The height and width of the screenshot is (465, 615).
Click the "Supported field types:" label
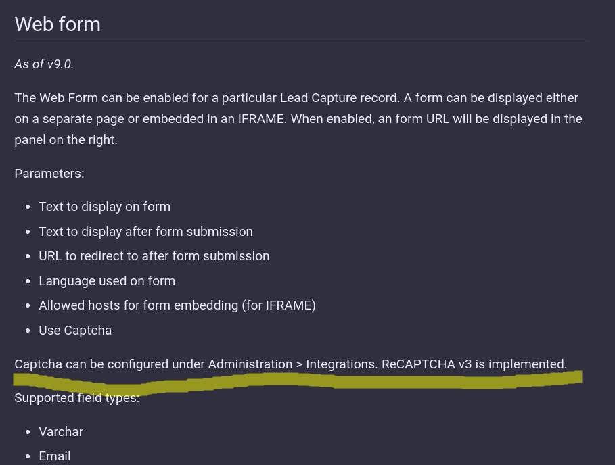(x=76, y=398)
